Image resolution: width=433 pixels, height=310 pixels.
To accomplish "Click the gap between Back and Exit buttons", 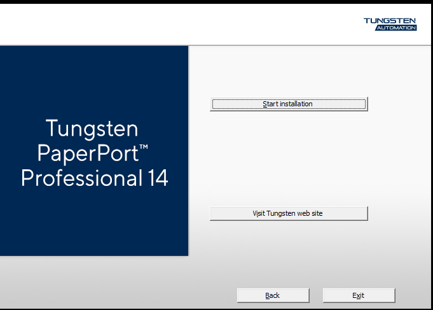I will [x=316, y=295].
